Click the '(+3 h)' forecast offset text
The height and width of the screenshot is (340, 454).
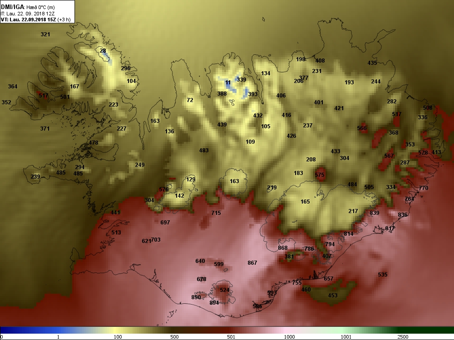[64, 19]
